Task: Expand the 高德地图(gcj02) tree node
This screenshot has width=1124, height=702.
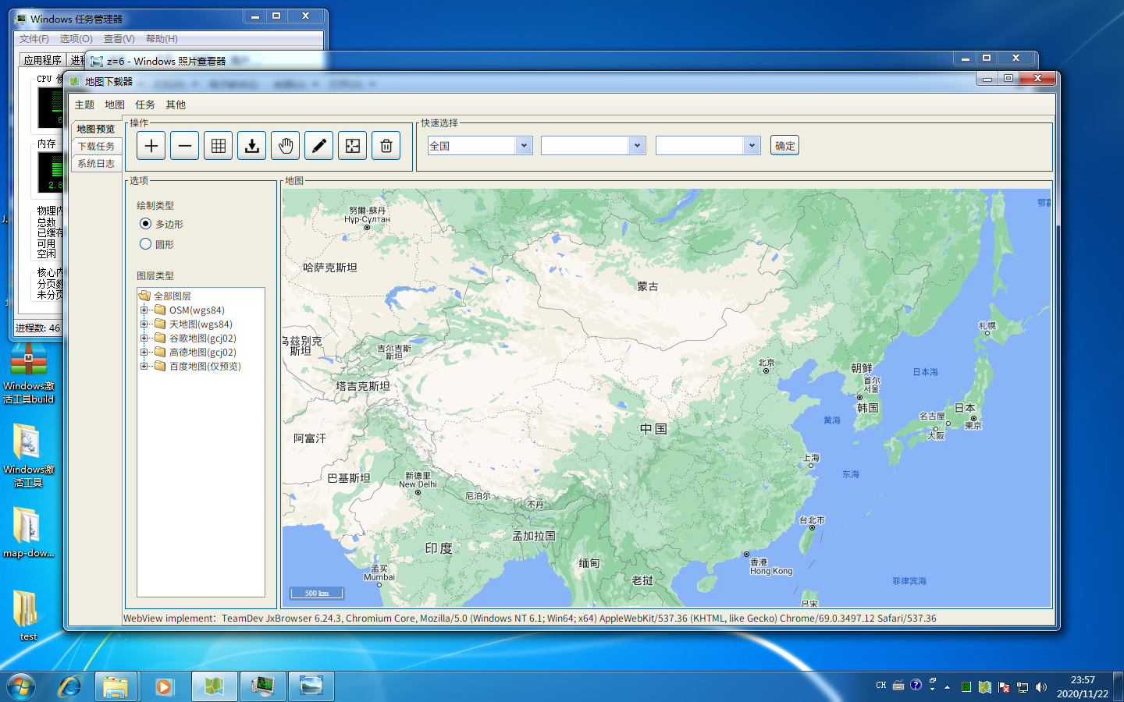Action: [144, 352]
